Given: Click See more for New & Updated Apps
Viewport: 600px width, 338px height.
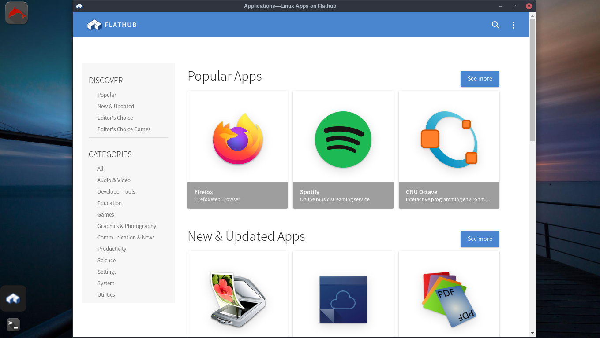Looking at the screenshot, I should [480, 239].
